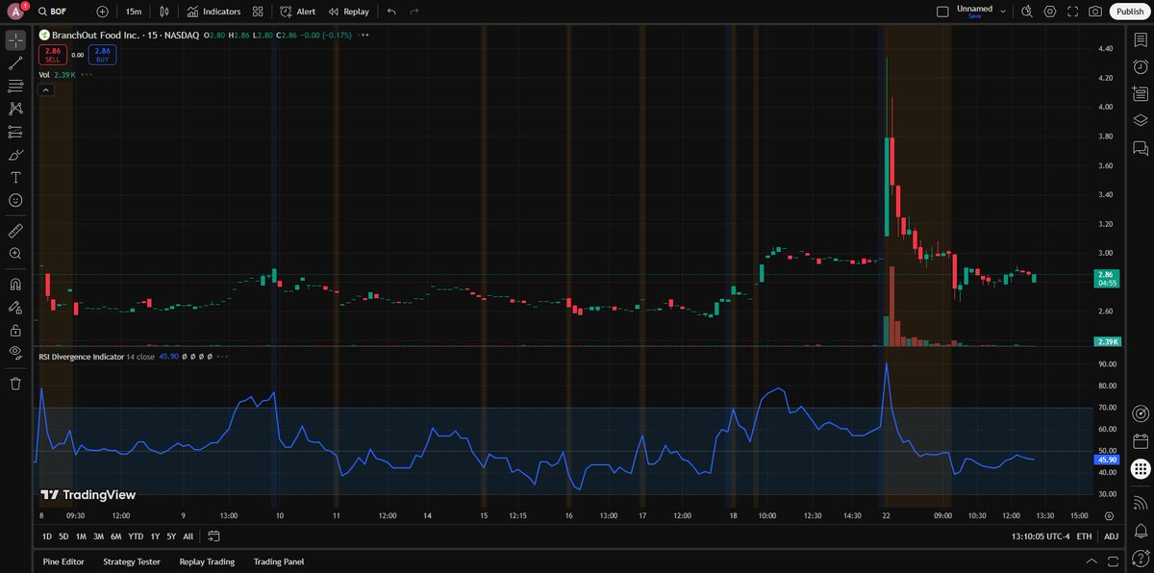Open the apps grid in right sidebar
The width and height of the screenshot is (1154, 573).
click(1141, 469)
